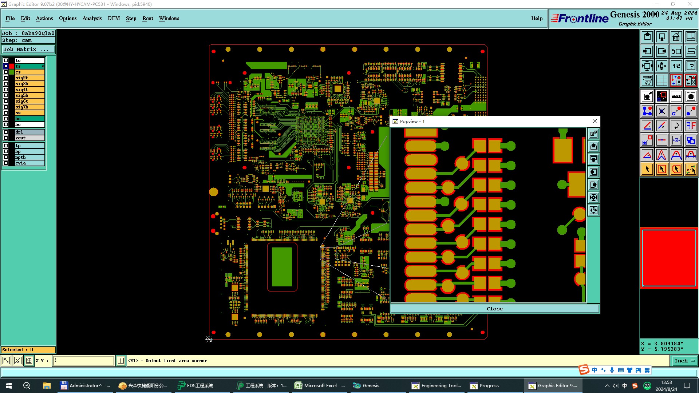Toggle the sig2t layer checkbox
Image resolution: width=699 pixels, height=393 pixels.
[6, 78]
